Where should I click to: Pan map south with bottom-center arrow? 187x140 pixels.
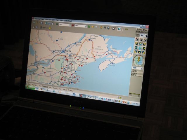point(140,52)
